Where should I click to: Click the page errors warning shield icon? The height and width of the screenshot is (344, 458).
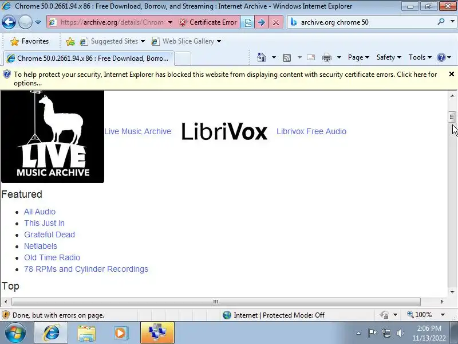coord(6,315)
